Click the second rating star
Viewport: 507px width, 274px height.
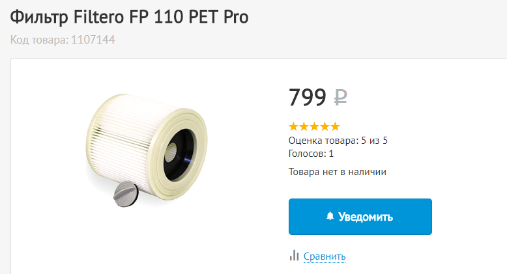point(304,126)
